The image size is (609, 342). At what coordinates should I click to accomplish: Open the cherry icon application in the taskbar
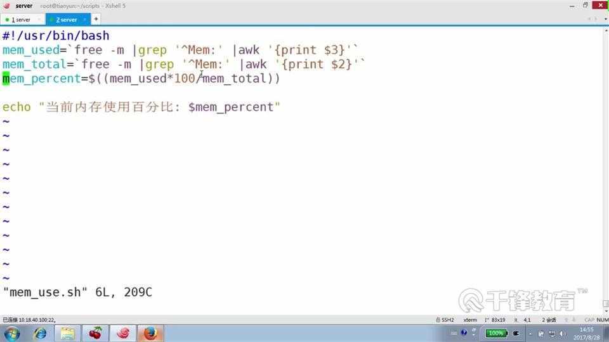point(95,334)
